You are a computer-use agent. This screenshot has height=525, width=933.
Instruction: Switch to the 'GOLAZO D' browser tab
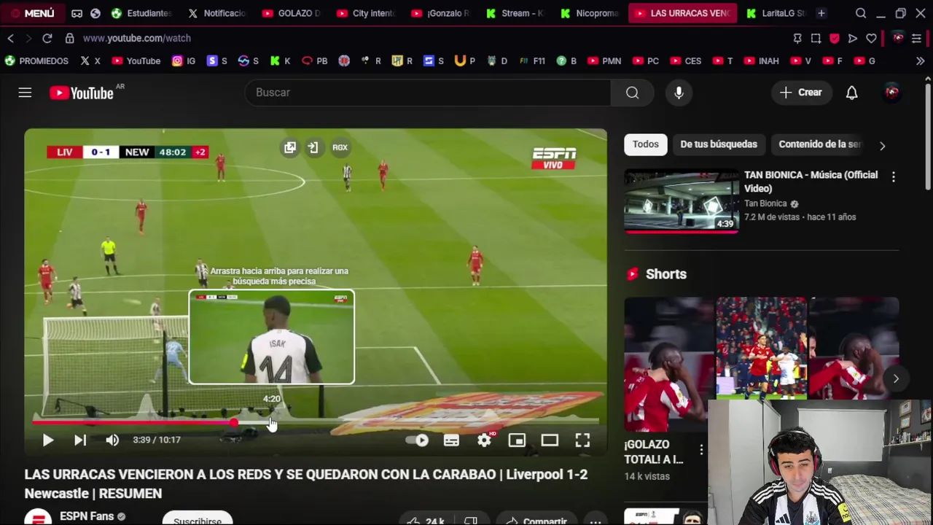[292, 13]
